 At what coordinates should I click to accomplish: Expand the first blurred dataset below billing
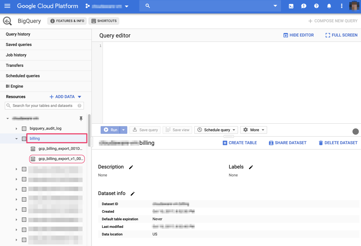pyautogui.click(x=16, y=169)
